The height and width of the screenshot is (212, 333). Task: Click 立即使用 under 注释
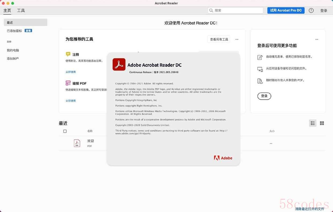[71, 72]
